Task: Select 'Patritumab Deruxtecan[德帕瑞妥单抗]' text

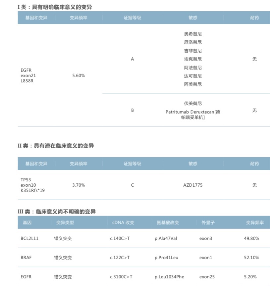Action: click(193, 115)
